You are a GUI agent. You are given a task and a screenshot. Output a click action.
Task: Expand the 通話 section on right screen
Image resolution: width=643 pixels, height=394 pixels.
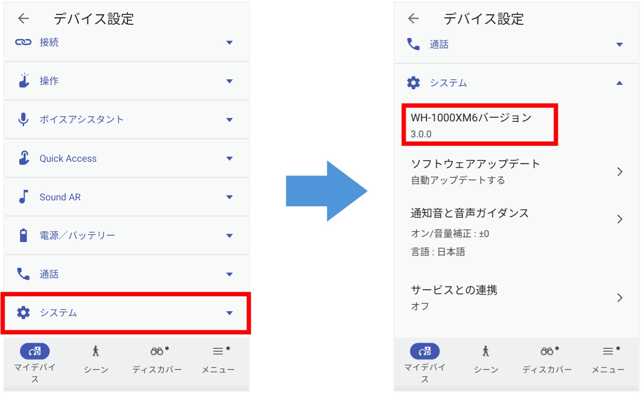619,44
